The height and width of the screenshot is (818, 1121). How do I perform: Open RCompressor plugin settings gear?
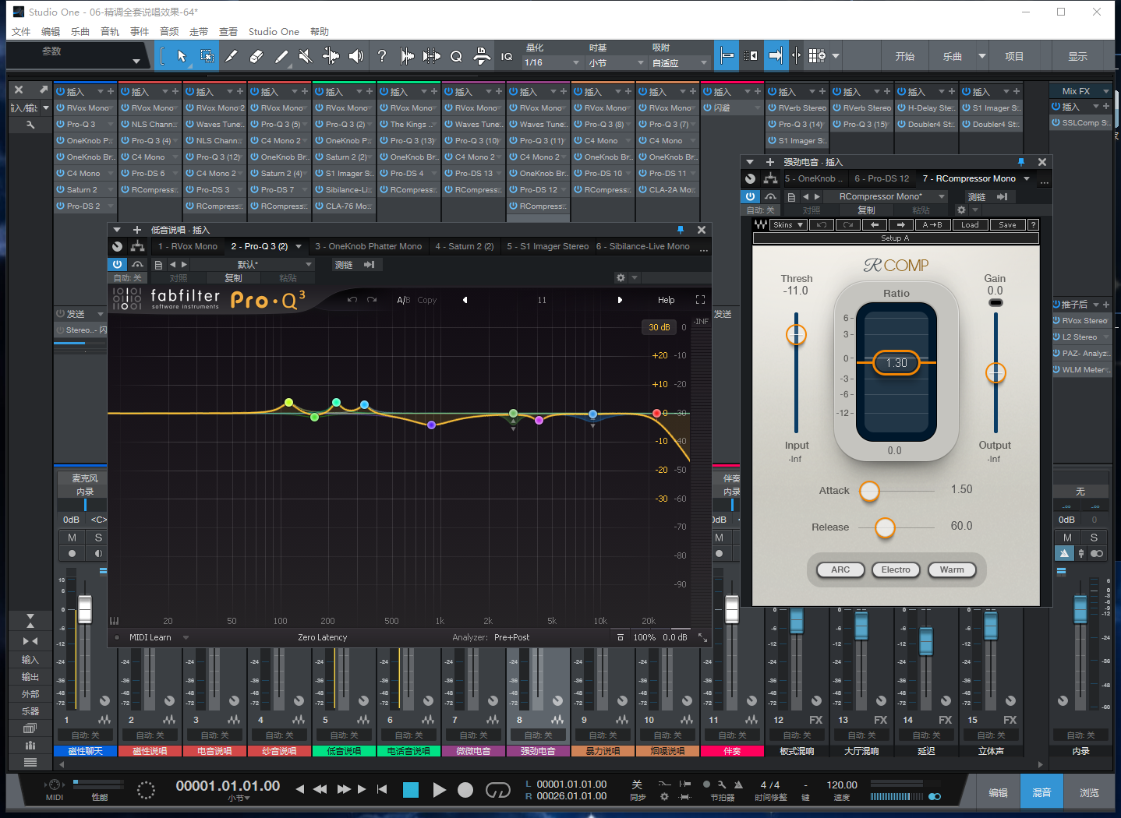(961, 210)
